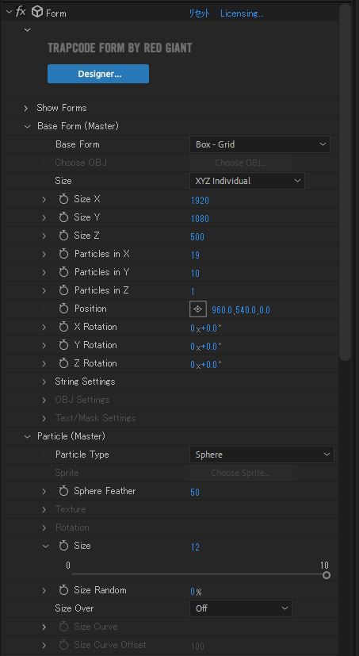Expand the Size Random property
The height and width of the screenshot is (656, 359).
point(44,591)
